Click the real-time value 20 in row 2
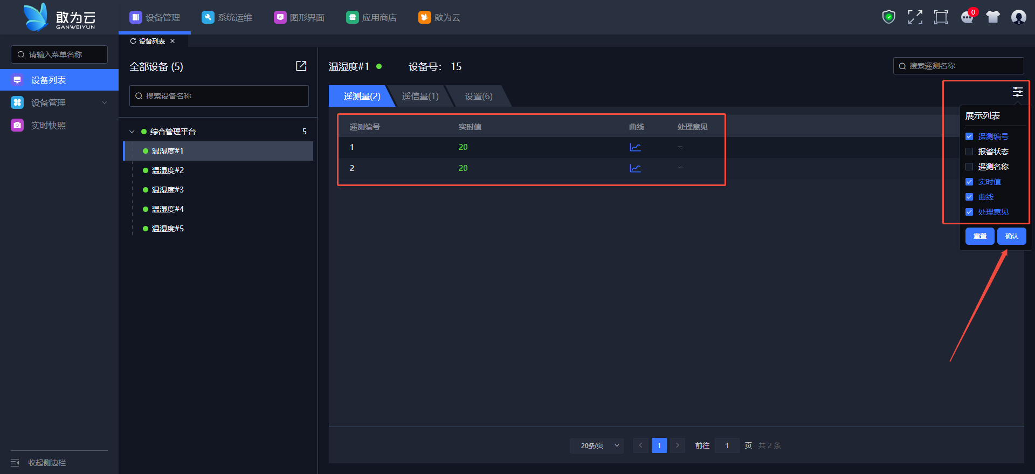 [463, 168]
